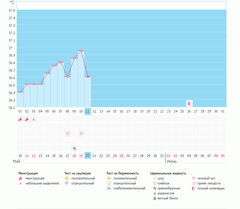This screenshot has width=240, height=209.
Task: Click the lunar calendar legend icon
Action: (x=193, y=188)
